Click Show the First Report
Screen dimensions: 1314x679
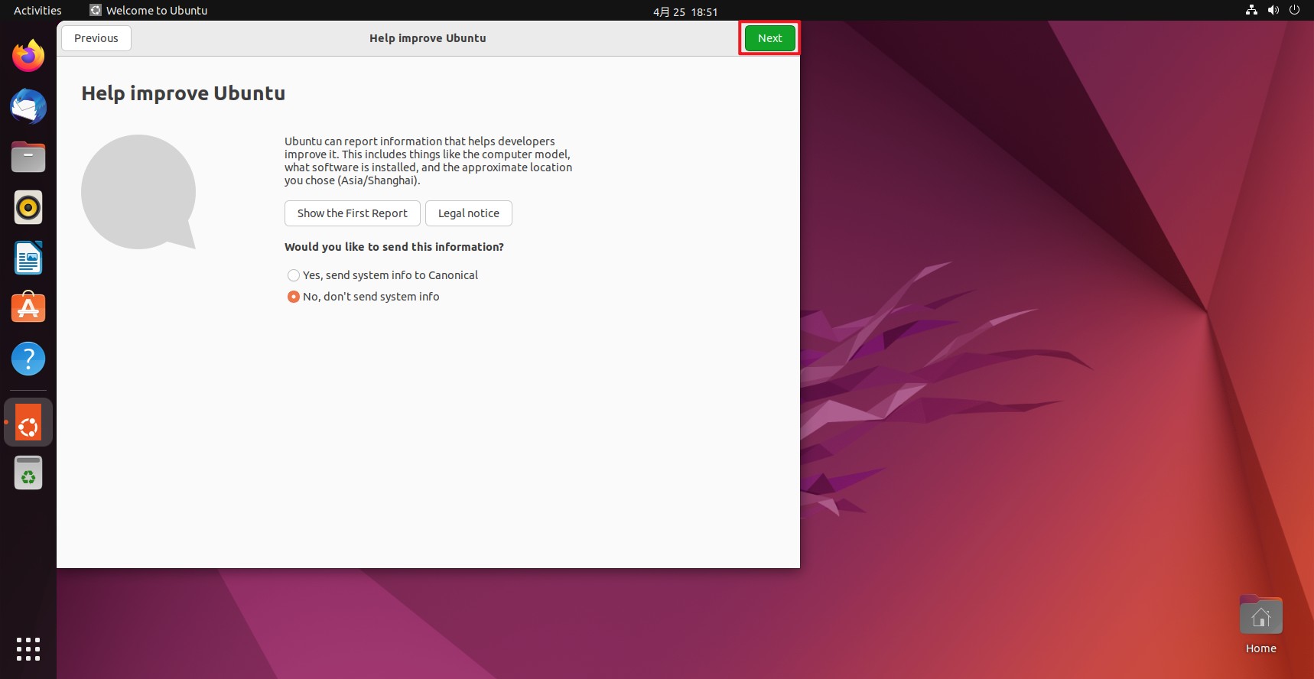click(x=353, y=213)
